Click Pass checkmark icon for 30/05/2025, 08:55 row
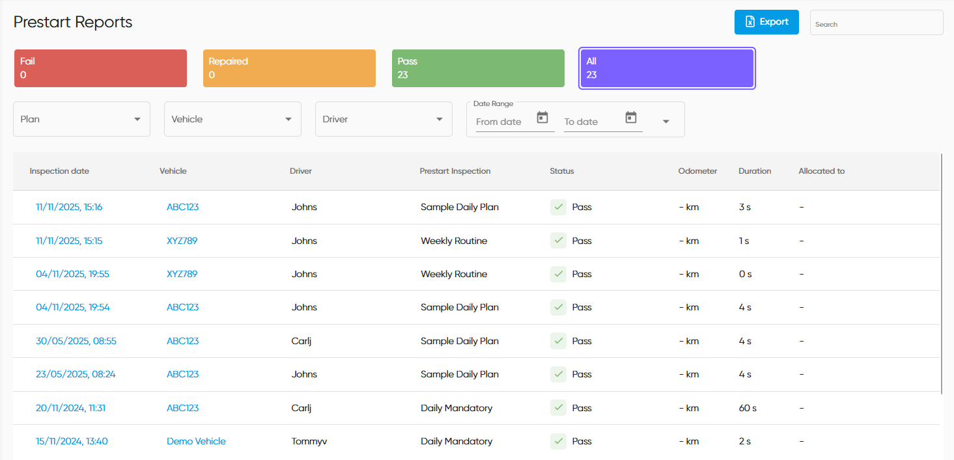This screenshot has height=460, width=954. pos(558,341)
